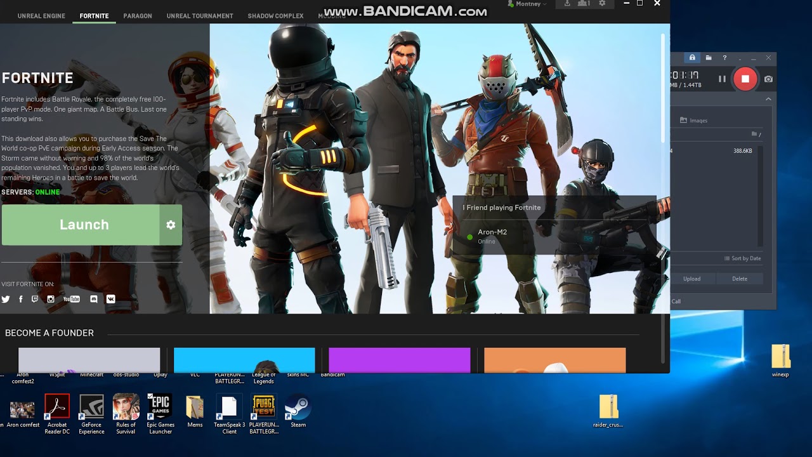Open Epic launcher settings gear in title bar
812x457 pixels.
(x=602, y=4)
